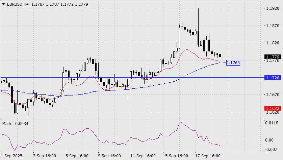Image resolution: width=283 pixels, height=160 pixels.
Task: Click the 17 Sep 16:00 time label
Action: (208, 156)
